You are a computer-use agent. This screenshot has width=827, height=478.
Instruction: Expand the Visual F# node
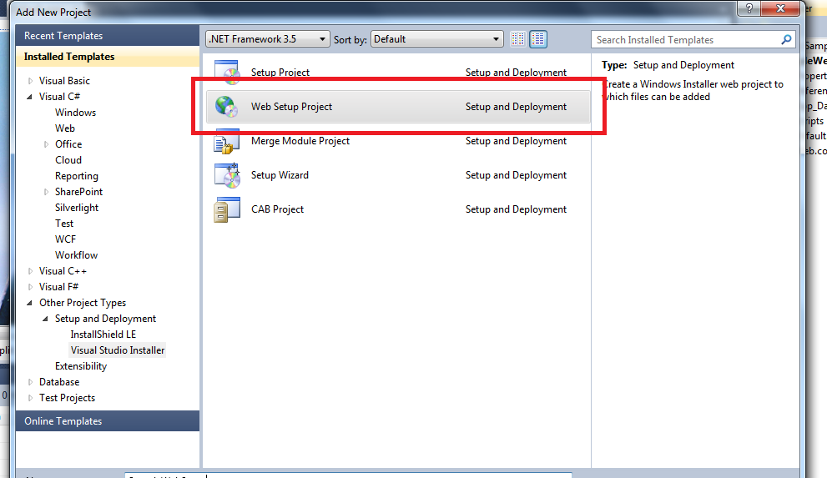[x=30, y=287]
